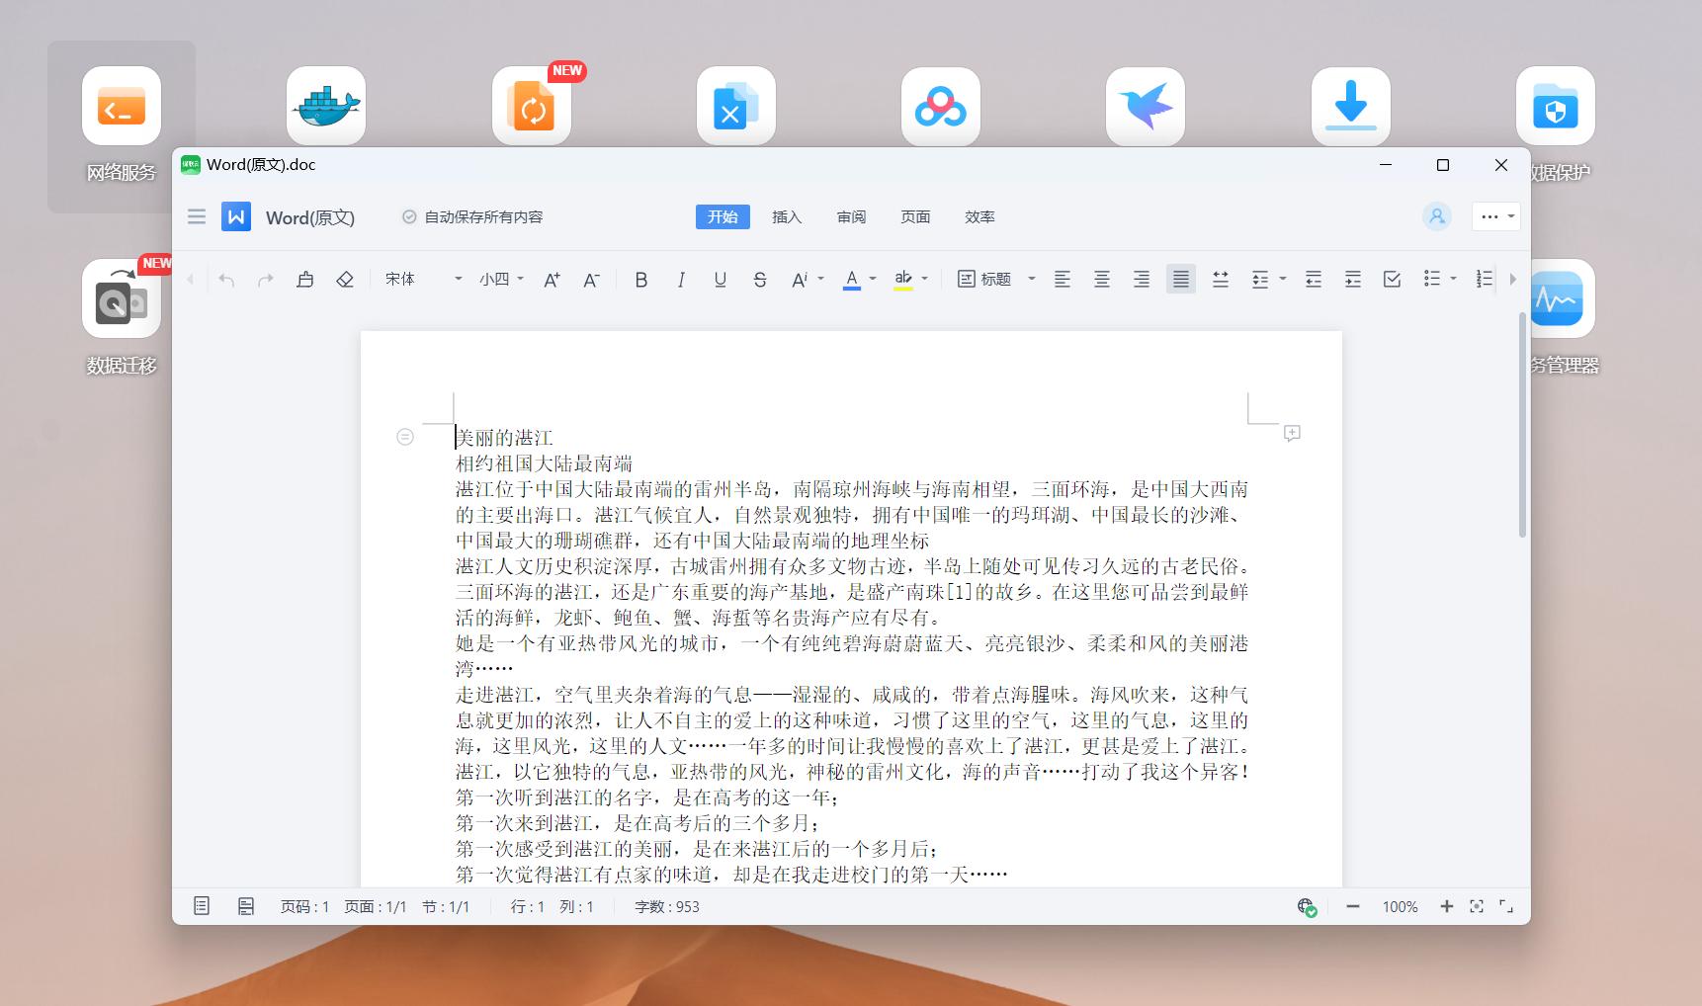Insert a checkbox task list

click(1392, 279)
